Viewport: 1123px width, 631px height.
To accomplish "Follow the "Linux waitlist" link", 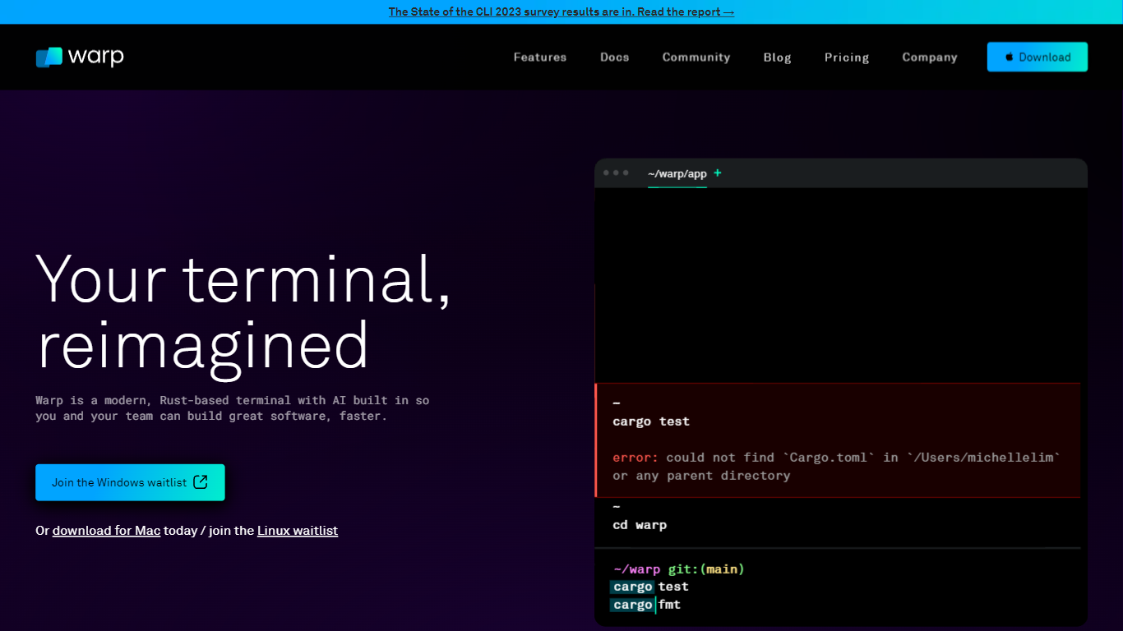I will coord(298,531).
